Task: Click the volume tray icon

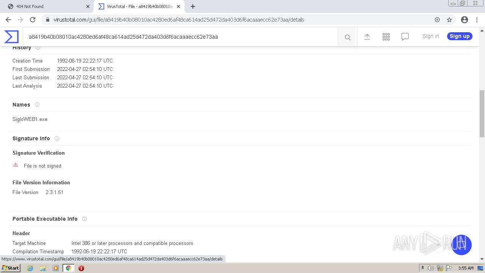Action: click(431, 268)
